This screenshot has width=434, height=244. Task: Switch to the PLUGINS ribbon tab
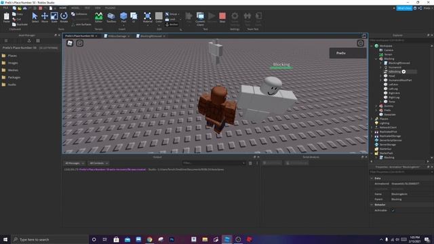111,8
